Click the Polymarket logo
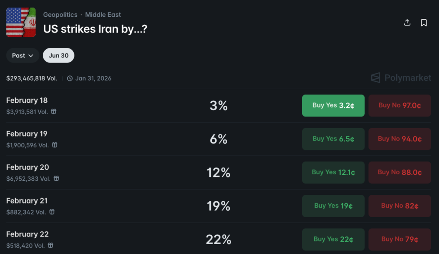The image size is (439, 254). pos(401,78)
